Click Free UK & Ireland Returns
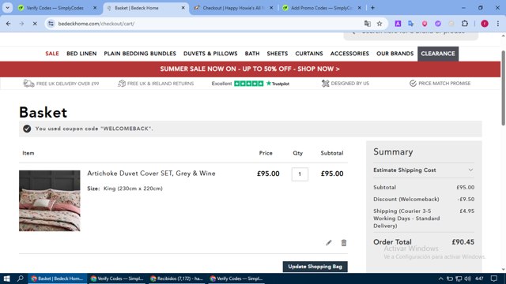The height and width of the screenshot is (284, 506). [156, 84]
